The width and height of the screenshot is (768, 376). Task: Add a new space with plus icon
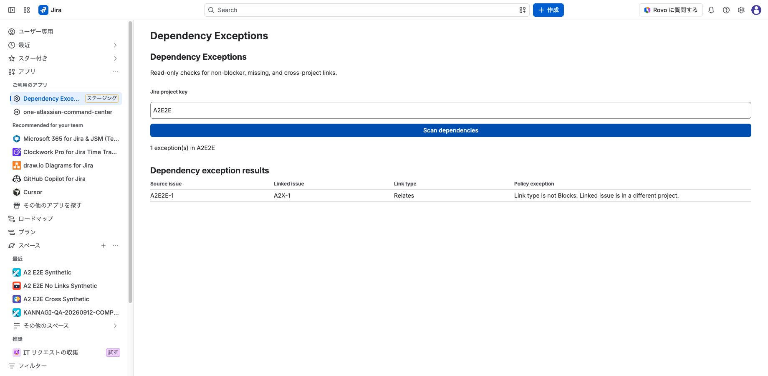point(104,246)
